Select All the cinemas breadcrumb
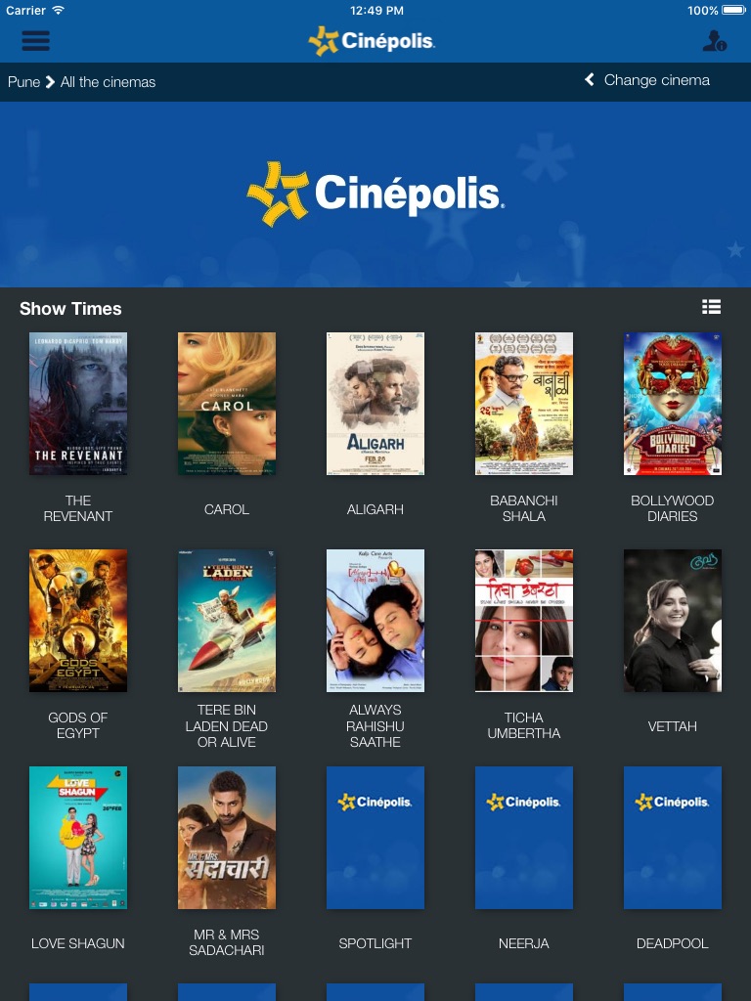 [x=108, y=82]
